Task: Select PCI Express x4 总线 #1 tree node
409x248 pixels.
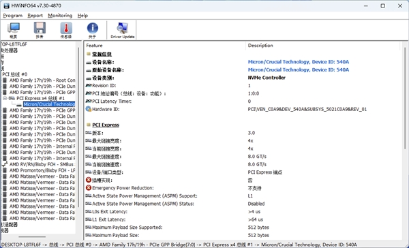Action: click(40, 98)
